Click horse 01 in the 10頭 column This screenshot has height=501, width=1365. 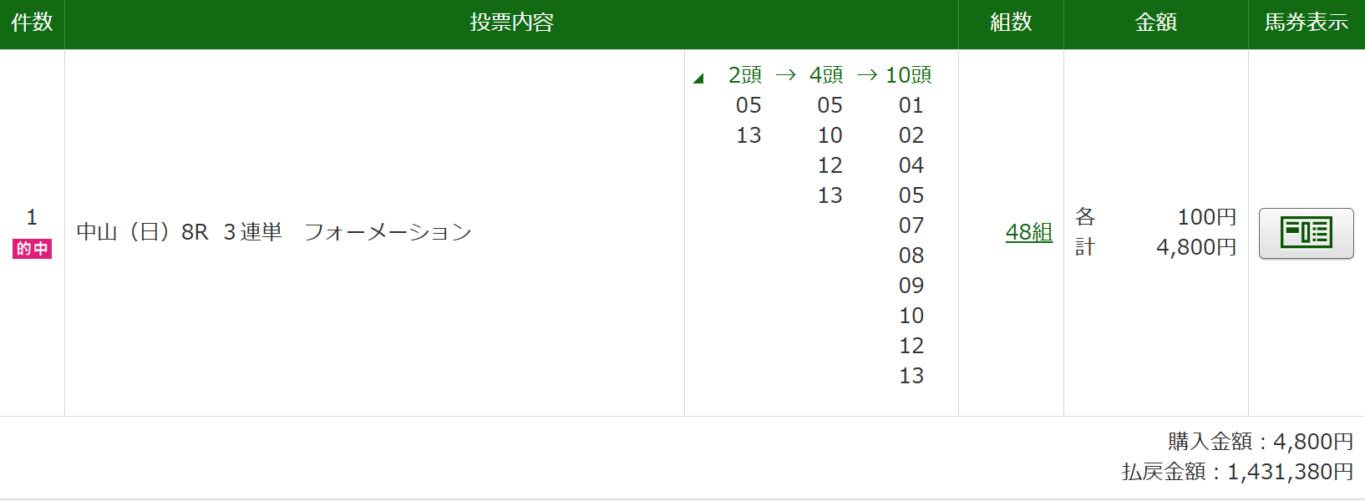coord(911,105)
